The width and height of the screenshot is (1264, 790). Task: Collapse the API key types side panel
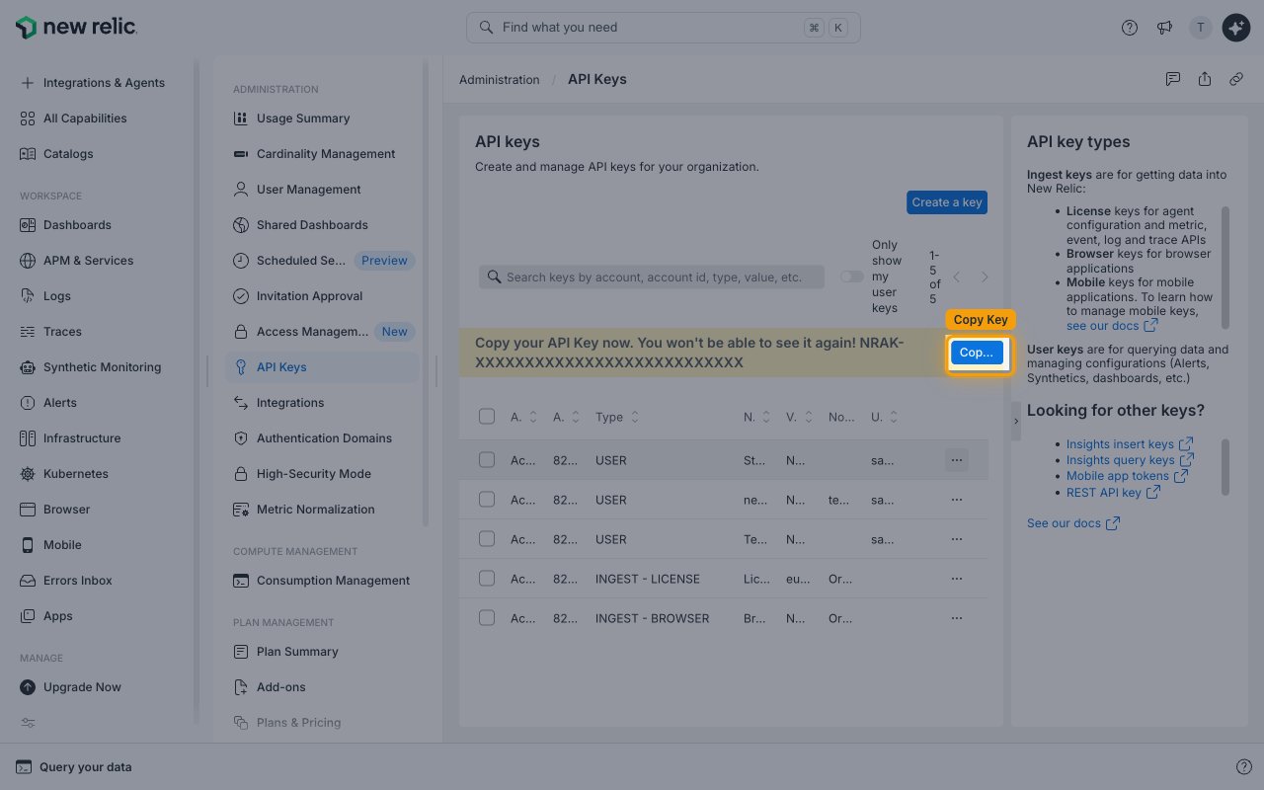point(1016,421)
